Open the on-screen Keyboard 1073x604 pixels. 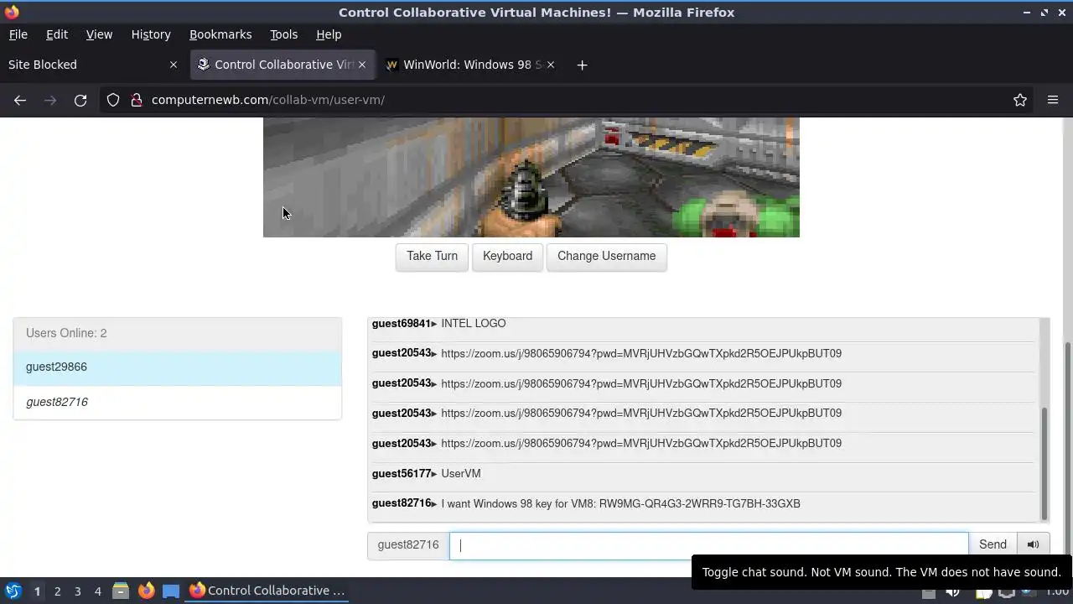click(507, 256)
